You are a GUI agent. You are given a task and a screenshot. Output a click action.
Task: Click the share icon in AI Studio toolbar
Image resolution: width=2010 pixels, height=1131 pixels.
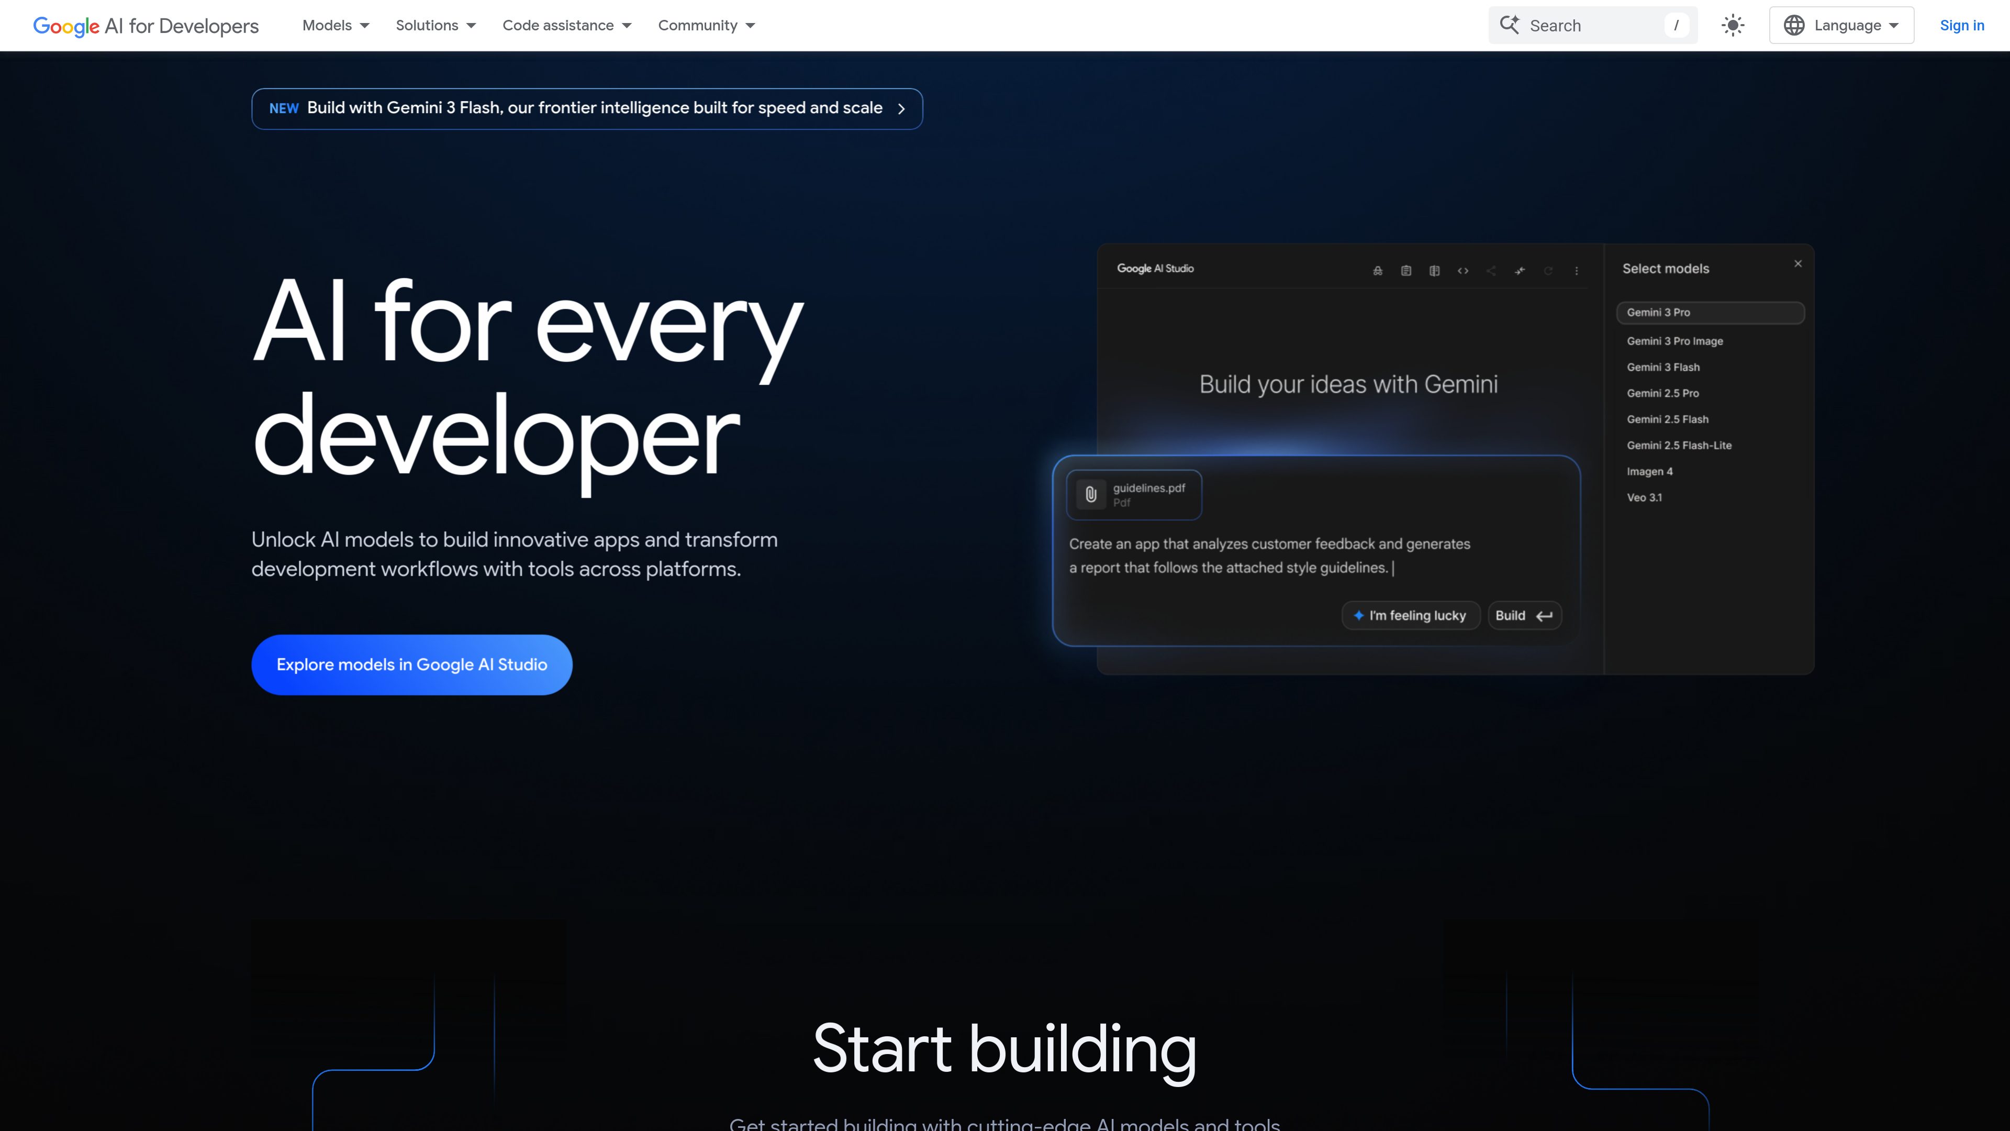(1491, 271)
